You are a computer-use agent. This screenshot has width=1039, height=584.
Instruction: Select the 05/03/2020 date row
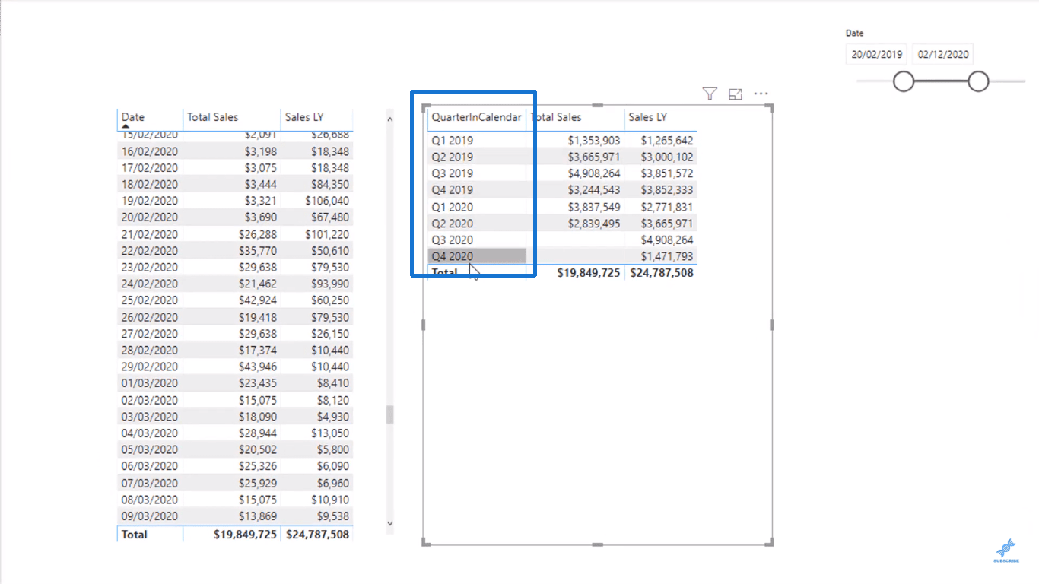point(235,449)
